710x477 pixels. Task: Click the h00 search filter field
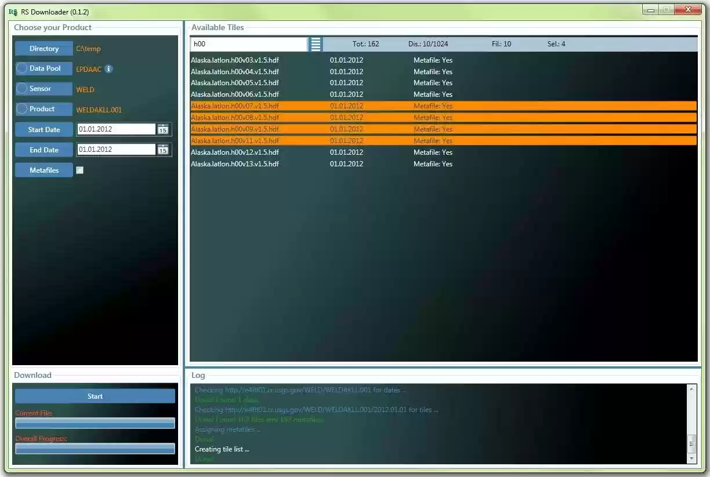click(248, 43)
